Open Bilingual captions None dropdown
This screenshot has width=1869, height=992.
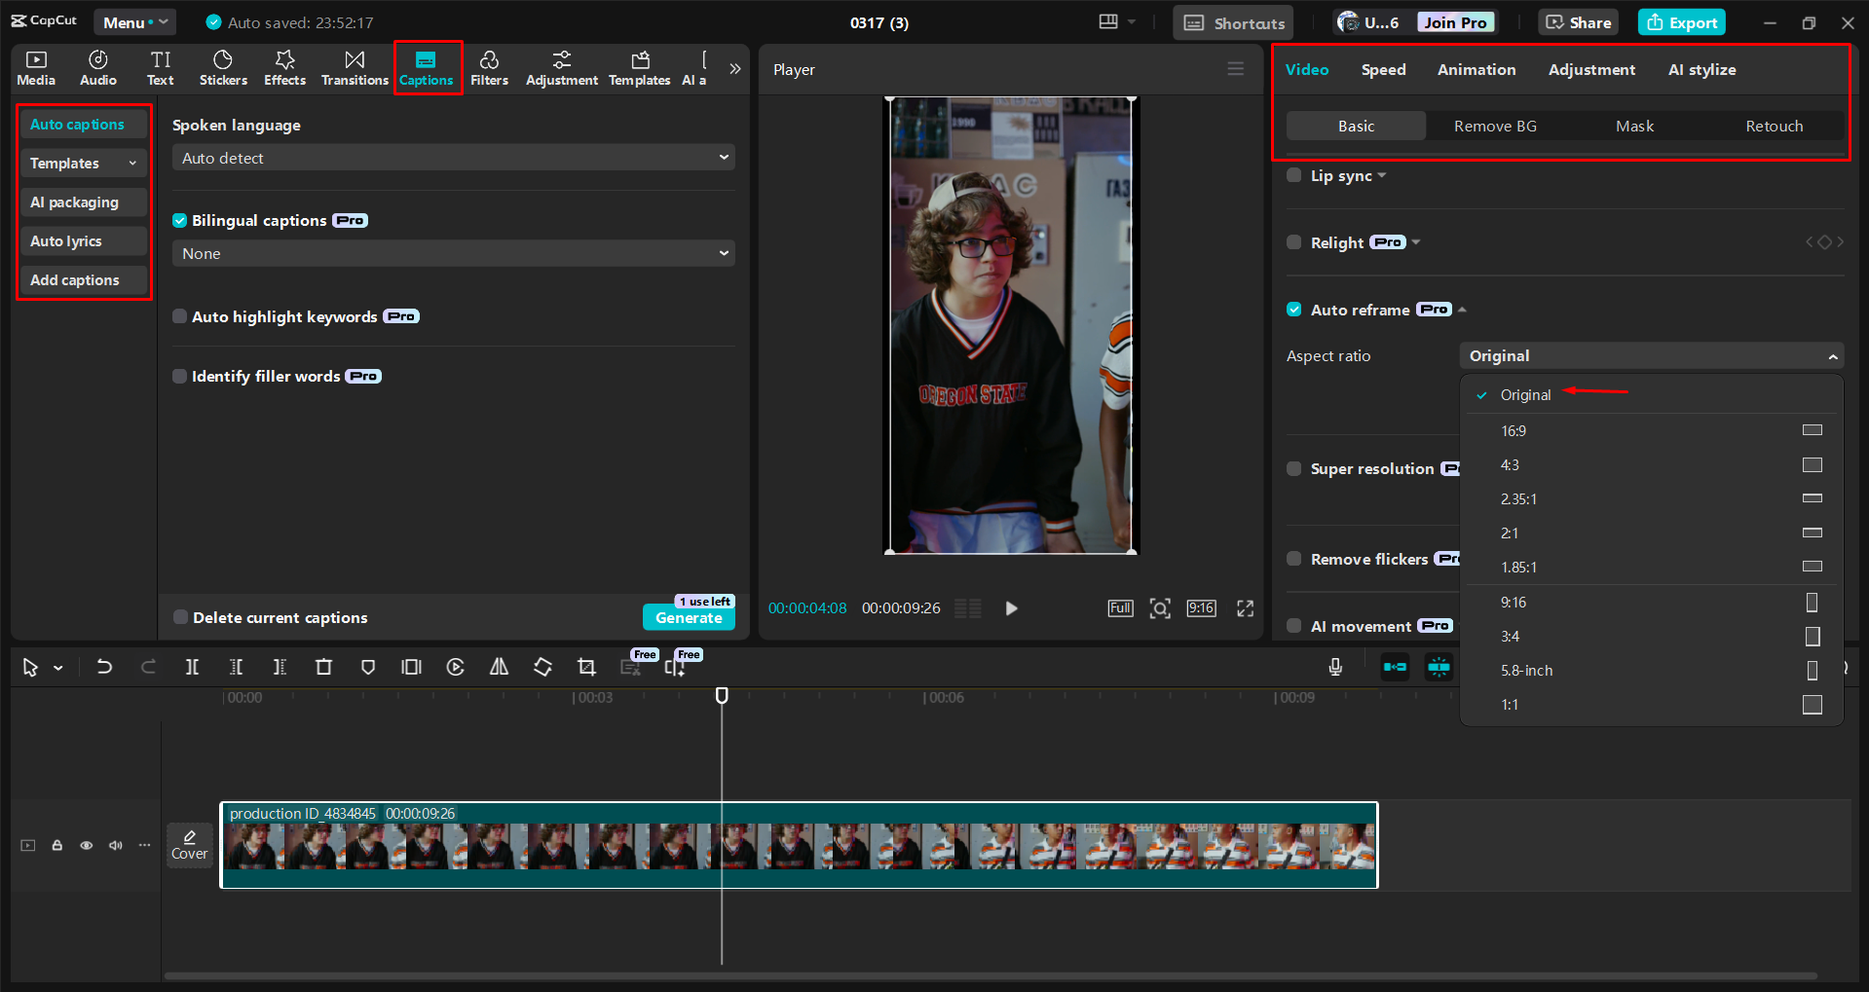pyautogui.click(x=454, y=253)
